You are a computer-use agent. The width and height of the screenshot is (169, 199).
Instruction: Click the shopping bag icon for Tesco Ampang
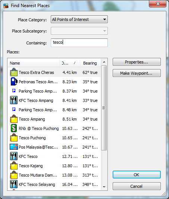coord(14,119)
